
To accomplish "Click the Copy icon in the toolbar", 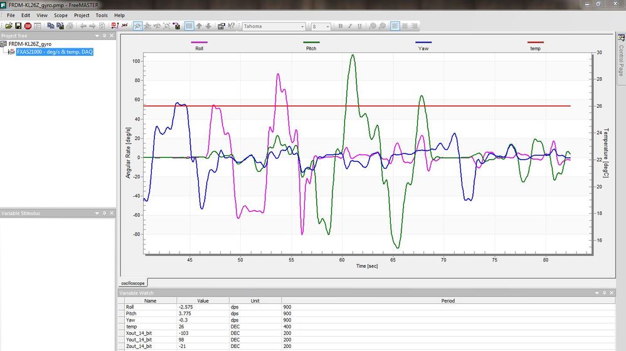I will coord(51,26).
